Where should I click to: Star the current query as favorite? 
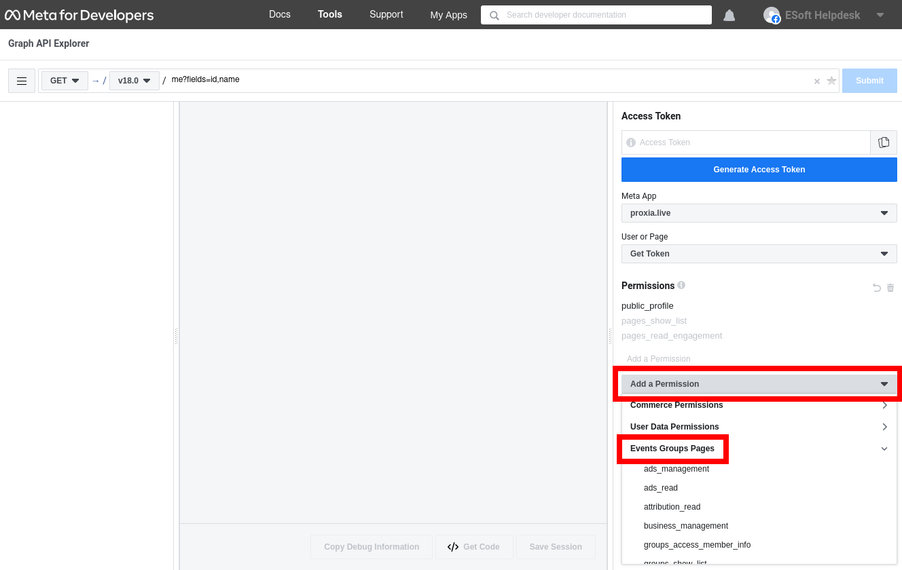click(x=831, y=81)
